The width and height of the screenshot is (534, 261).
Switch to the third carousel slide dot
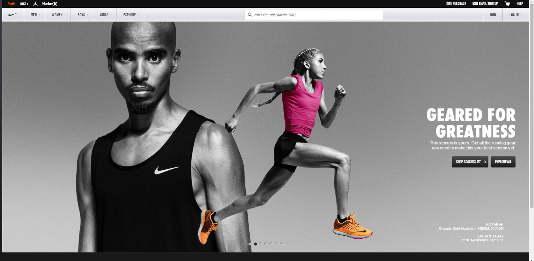point(260,244)
